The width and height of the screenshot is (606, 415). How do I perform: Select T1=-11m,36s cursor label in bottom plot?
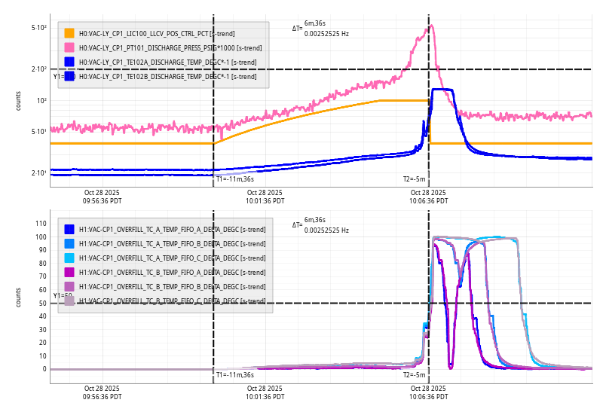tap(234, 374)
